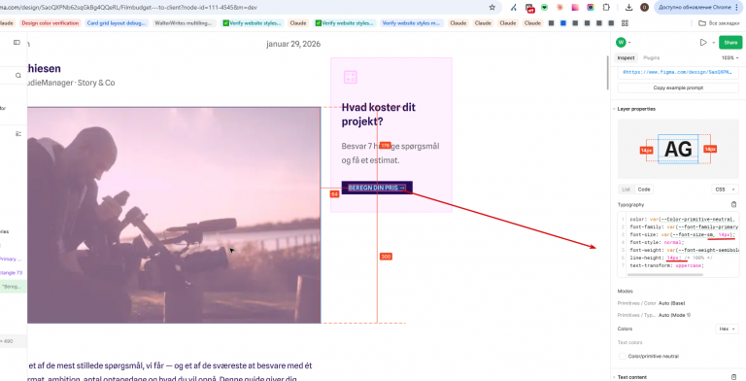Screen dimensions: 746x381
Task: Click the green Share button
Action: [x=730, y=43]
